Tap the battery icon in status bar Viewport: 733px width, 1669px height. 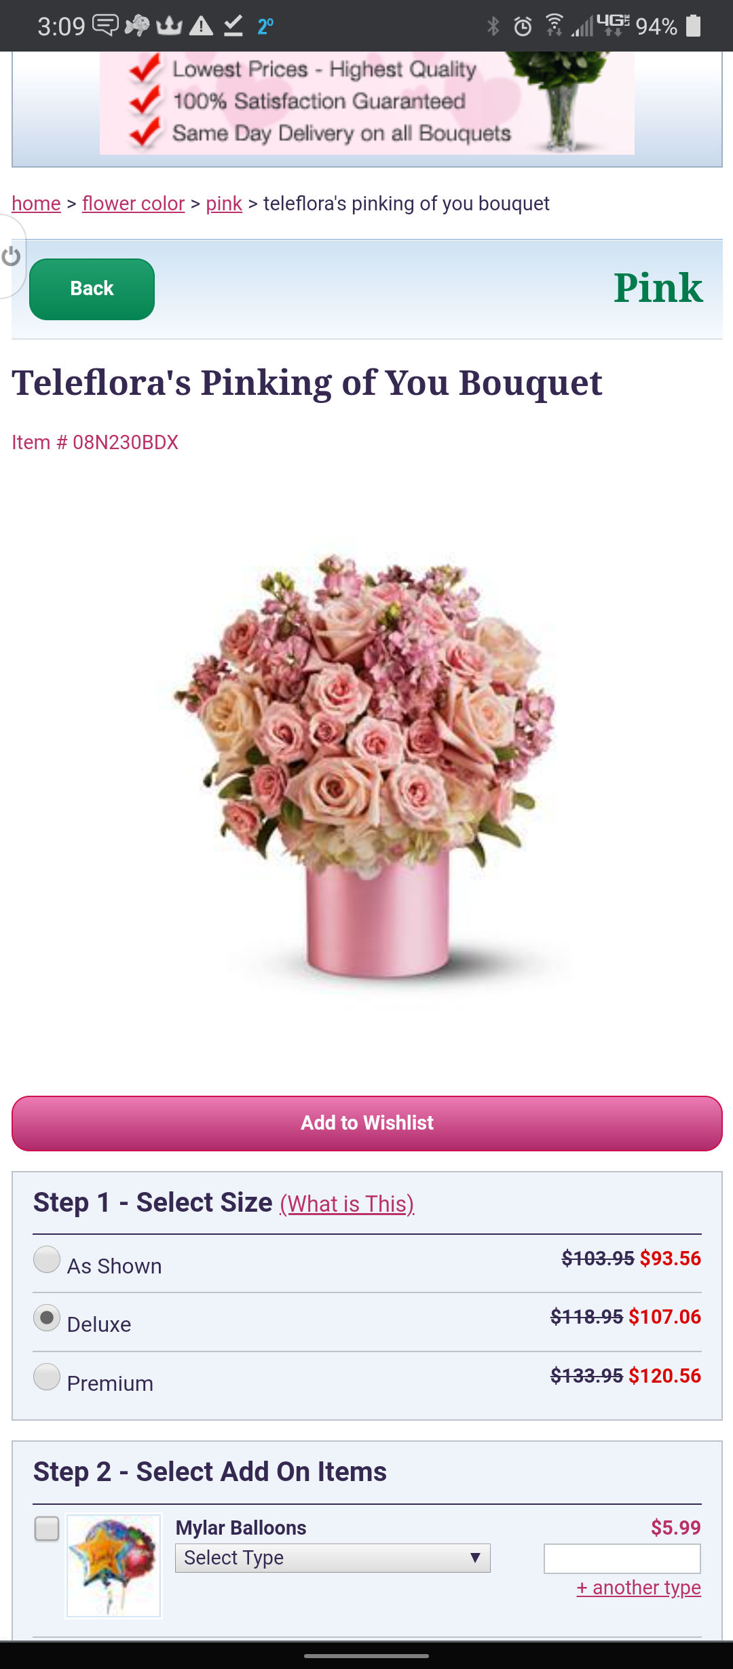click(x=693, y=26)
